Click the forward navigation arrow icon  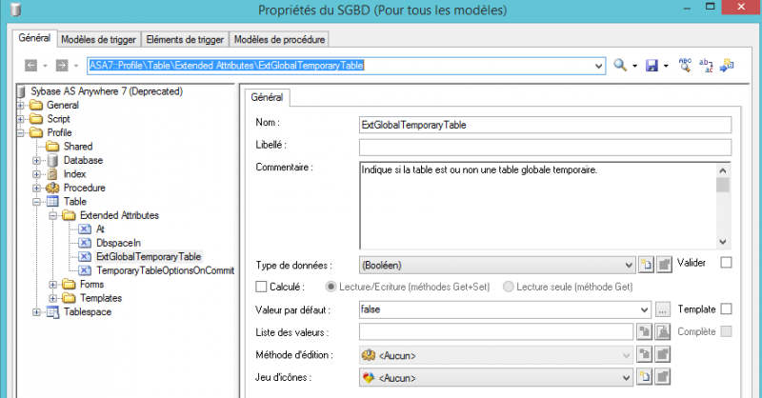pyautogui.click(x=62, y=65)
